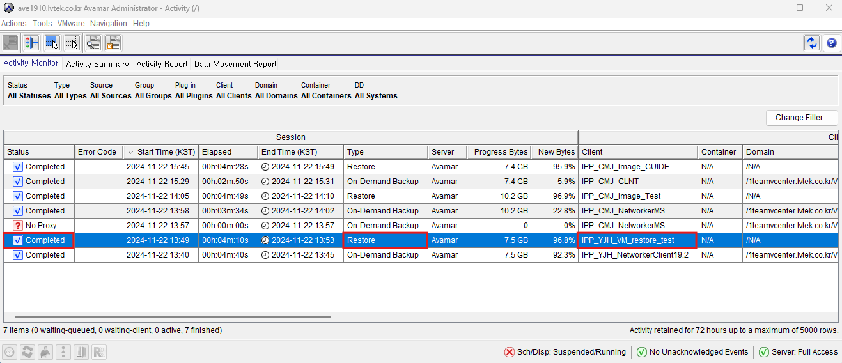
Task: Click the Client column header
Action: pyautogui.click(x=638, y=152)
